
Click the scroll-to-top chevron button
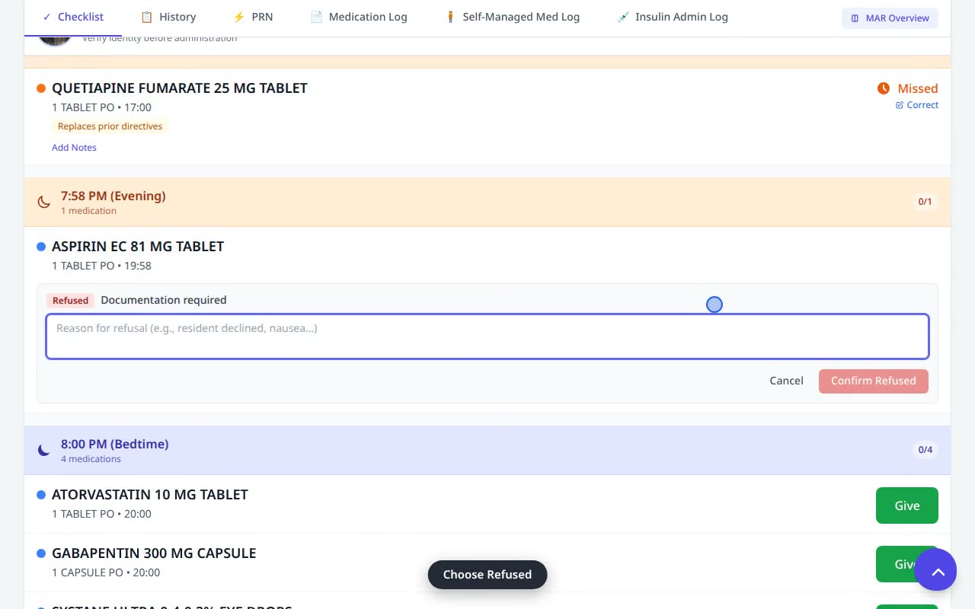[935, 569]
